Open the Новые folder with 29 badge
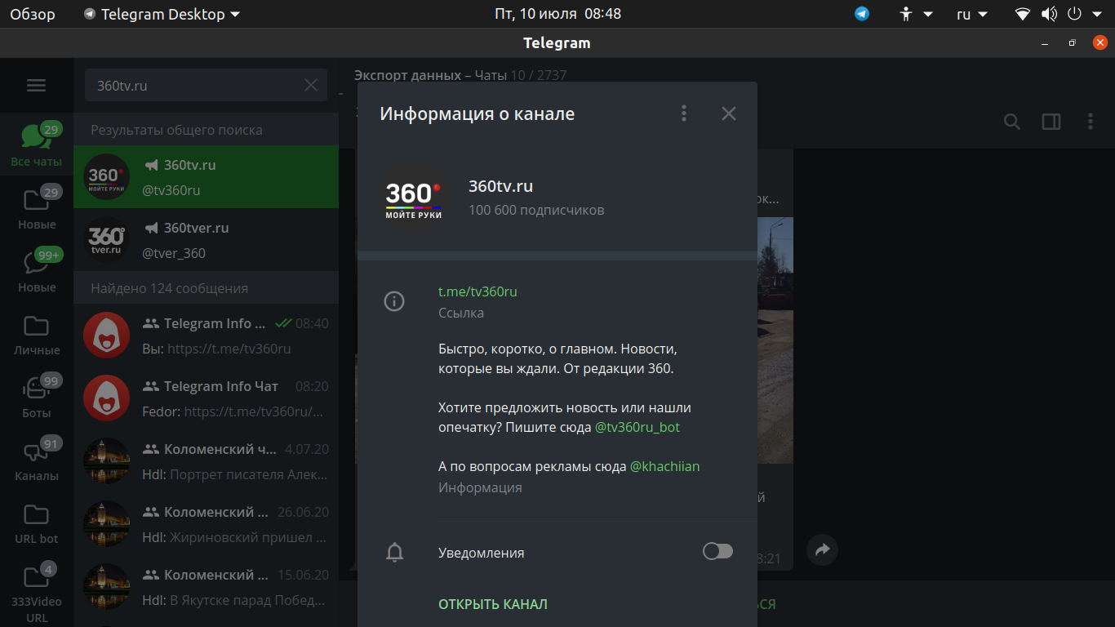Image resolution: width=1115 pixels, height=627 pixels. (36, 207)
